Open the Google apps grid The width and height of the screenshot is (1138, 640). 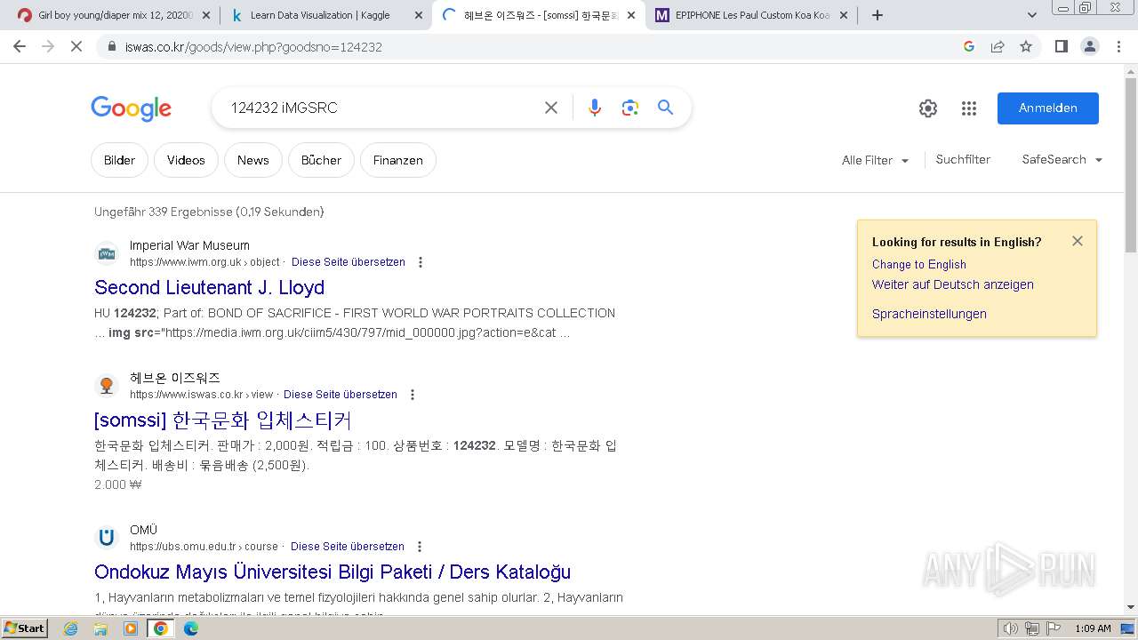969,108
